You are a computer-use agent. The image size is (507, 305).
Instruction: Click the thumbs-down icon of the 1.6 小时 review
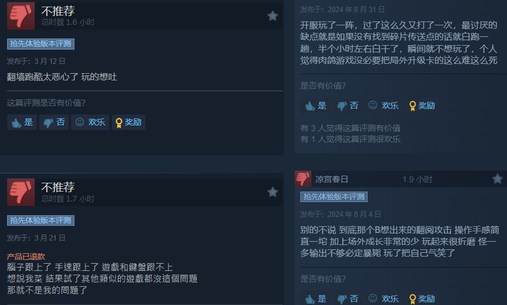click(21, 16)
